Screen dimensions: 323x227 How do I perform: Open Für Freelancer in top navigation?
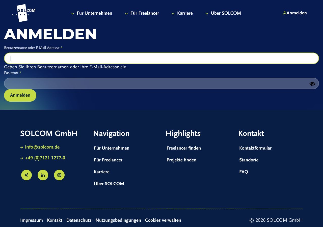tap(145, 13)
